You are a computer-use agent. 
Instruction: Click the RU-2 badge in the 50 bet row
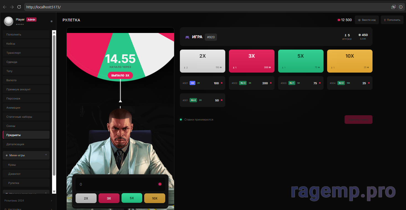point(193,100)
